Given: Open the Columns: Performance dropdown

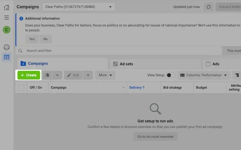Looking at the screenshot, I should coord(204,75).
